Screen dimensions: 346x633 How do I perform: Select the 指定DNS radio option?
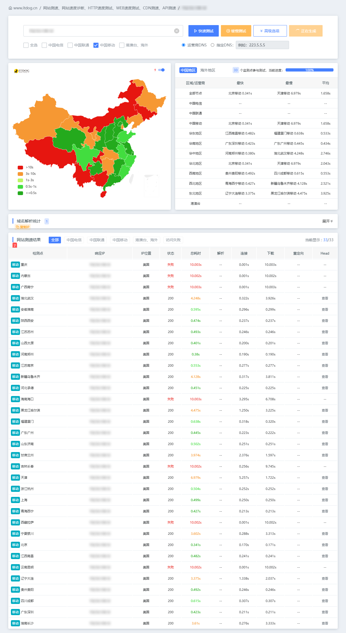pyautogui.click(x=212, y=45)
